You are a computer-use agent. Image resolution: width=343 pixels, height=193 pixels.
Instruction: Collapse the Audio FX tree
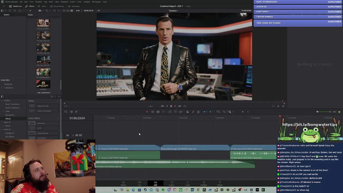[2, 129]
